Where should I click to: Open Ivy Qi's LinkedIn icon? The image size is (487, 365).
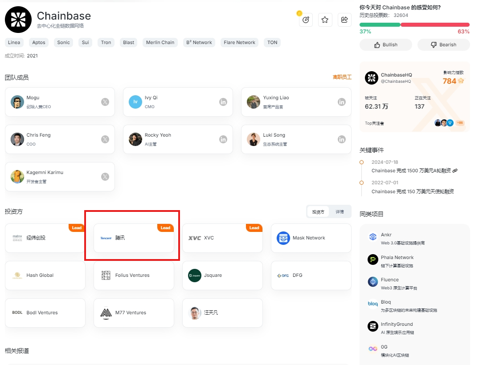click(x=223, y=102)
